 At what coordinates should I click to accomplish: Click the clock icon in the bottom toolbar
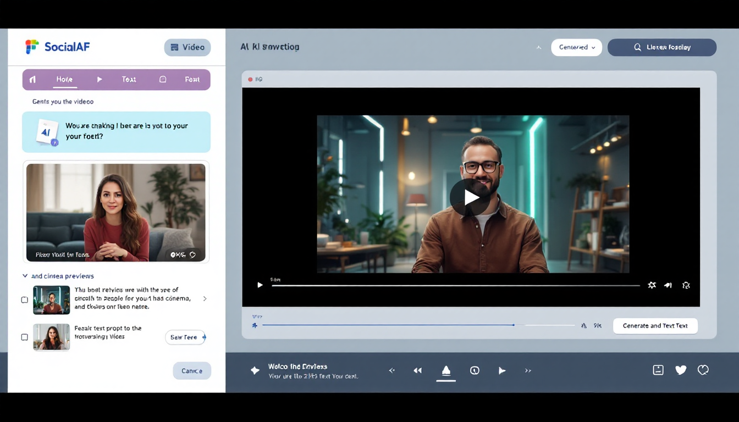475,370
